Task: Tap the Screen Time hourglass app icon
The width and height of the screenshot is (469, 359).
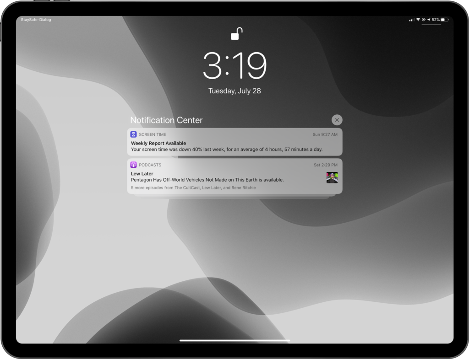Action: point(133,134)
